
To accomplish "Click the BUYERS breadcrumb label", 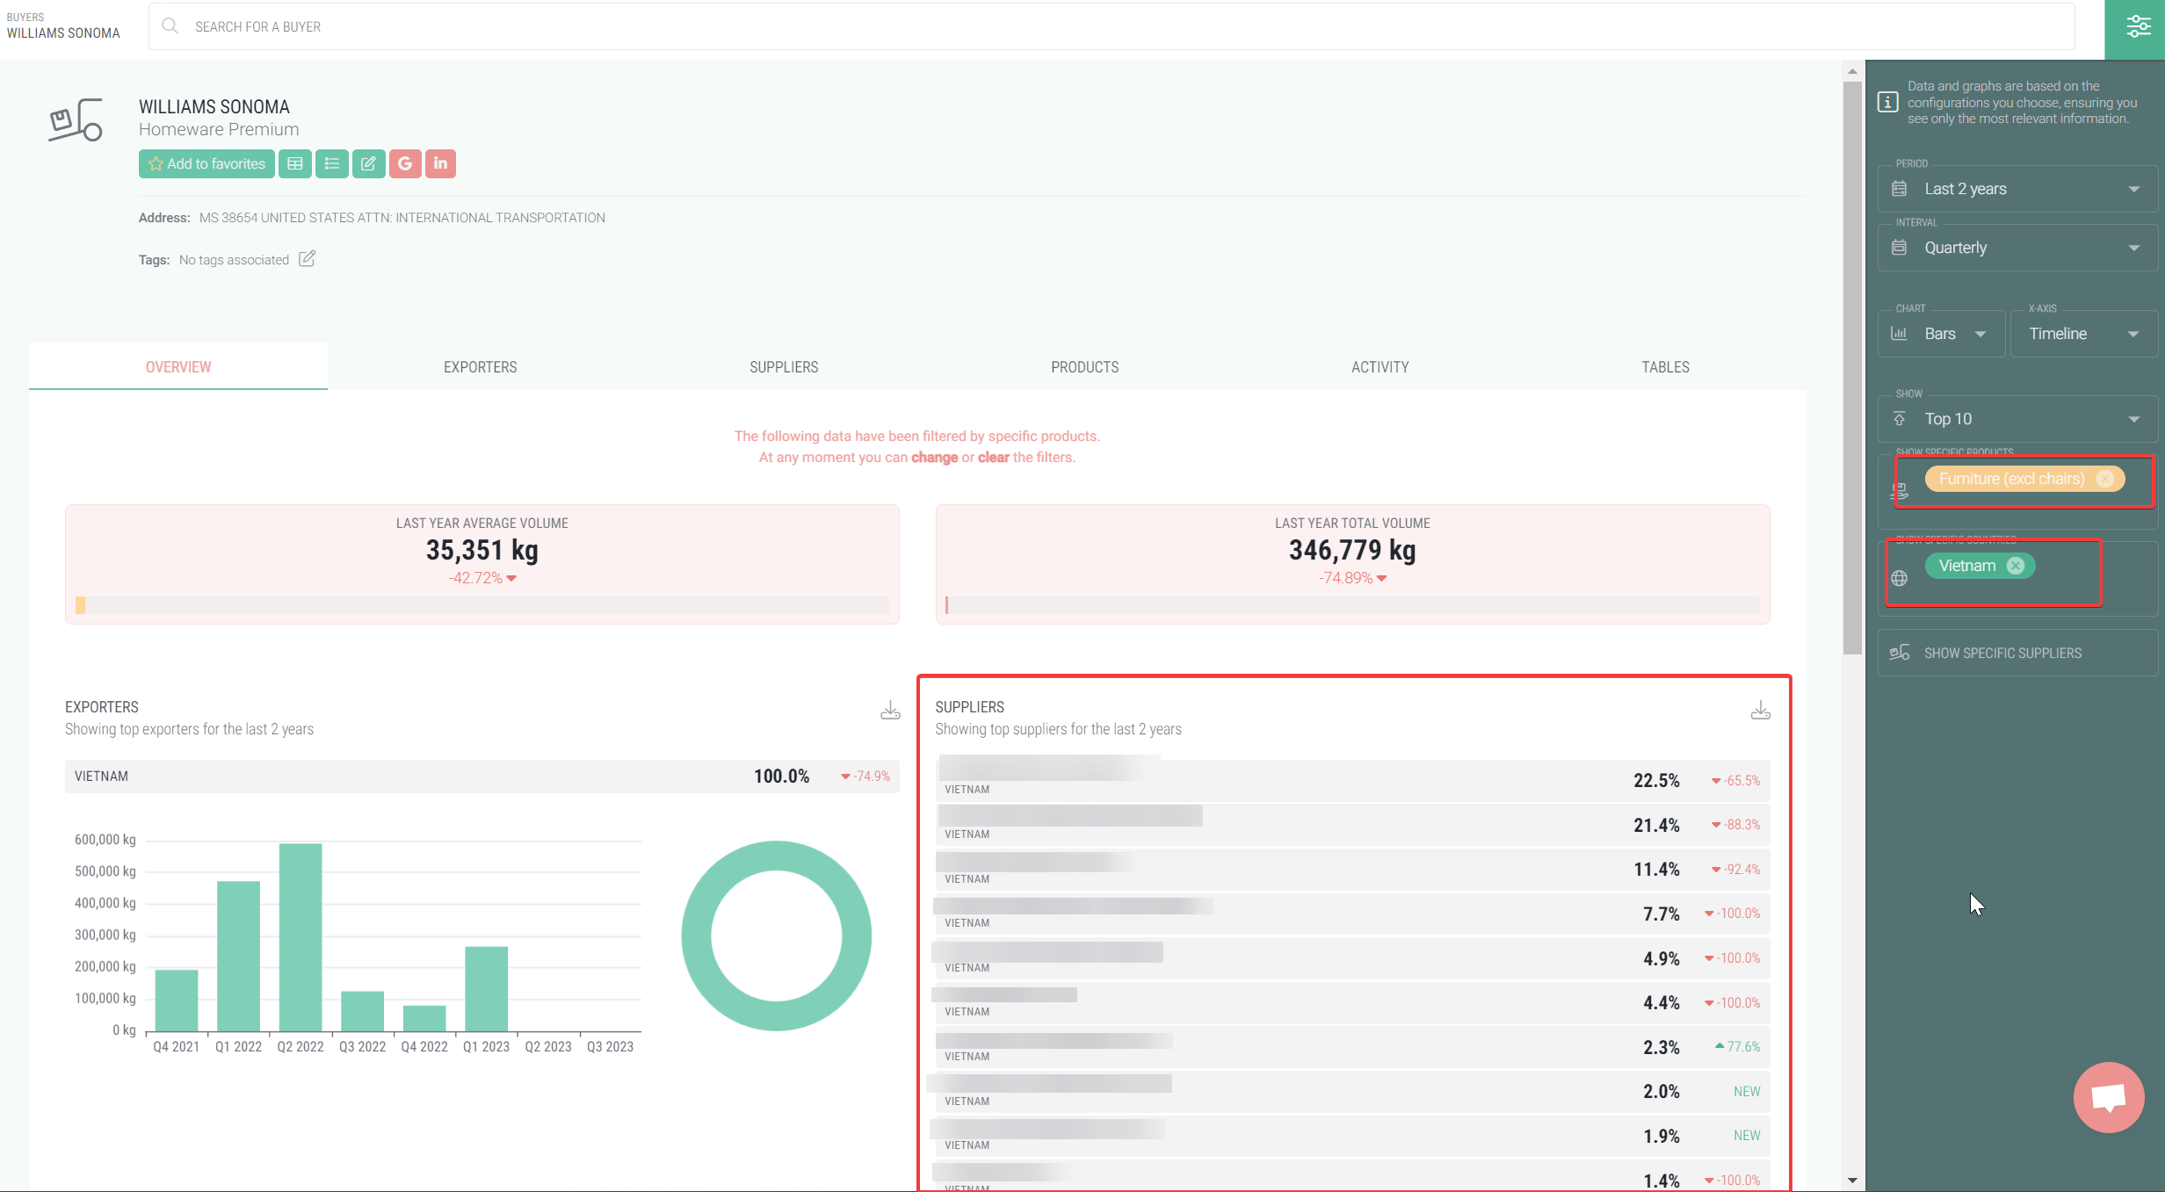I will (x=25, y=17).
